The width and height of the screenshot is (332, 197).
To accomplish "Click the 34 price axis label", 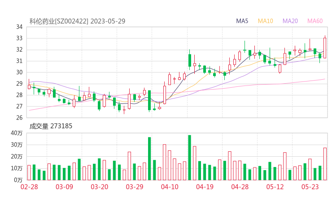I will (19, 27).
